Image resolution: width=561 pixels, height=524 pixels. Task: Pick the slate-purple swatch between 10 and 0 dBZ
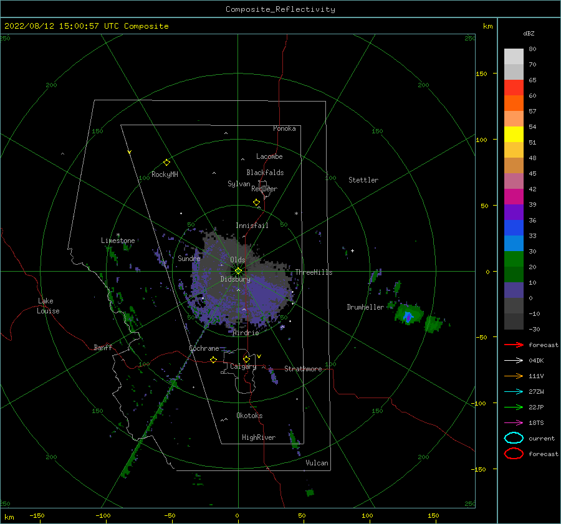coord(514,290)
